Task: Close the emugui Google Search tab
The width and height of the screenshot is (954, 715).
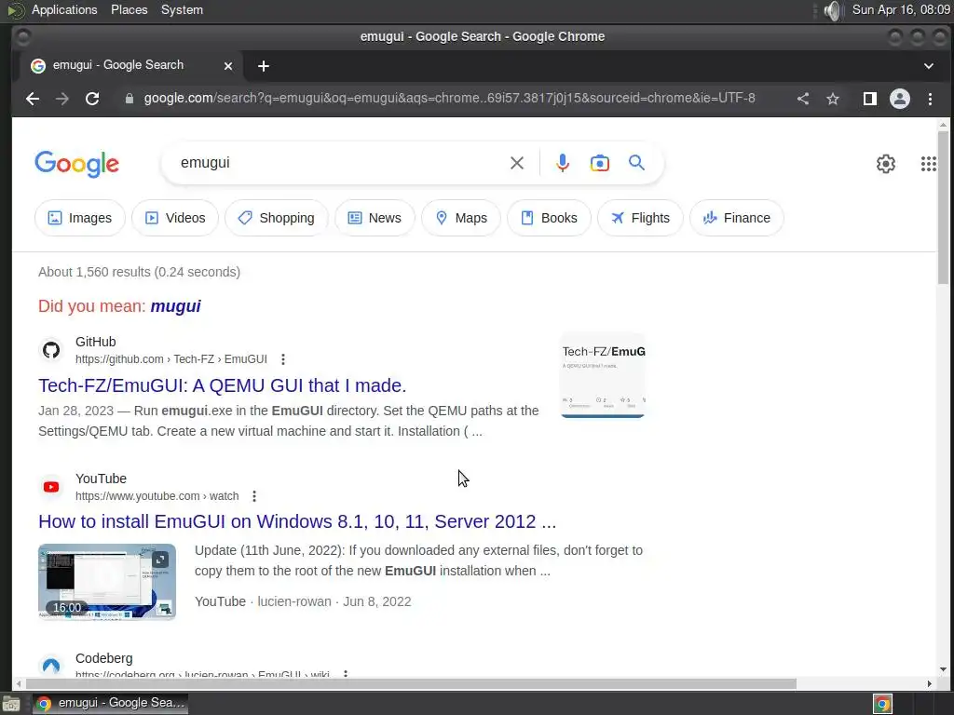Action: 228,66
